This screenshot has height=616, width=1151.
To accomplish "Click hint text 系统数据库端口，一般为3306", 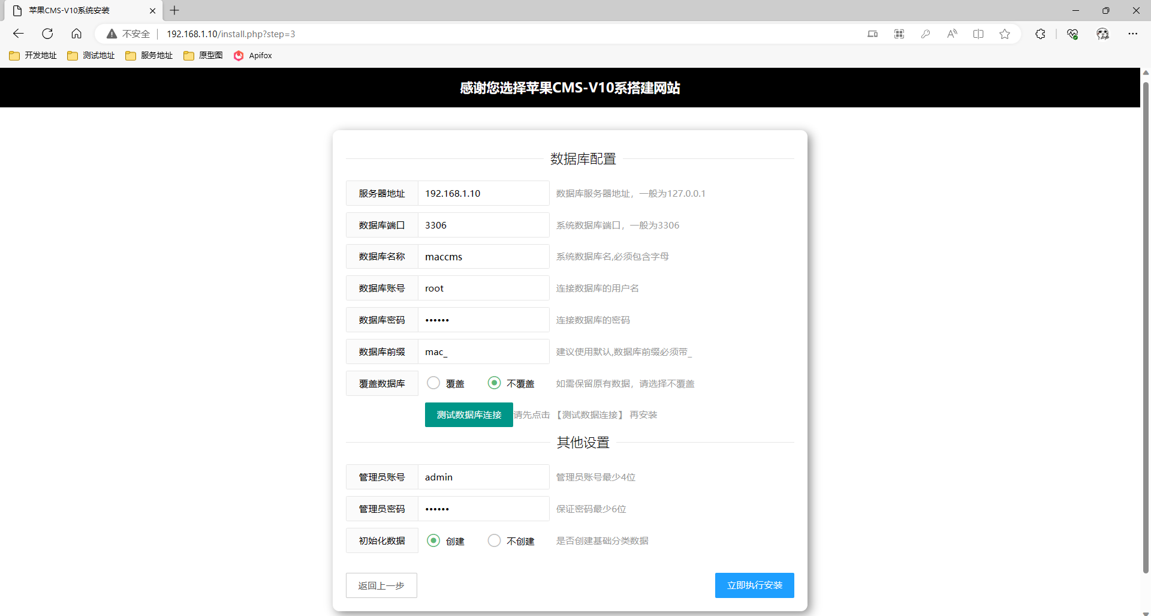I will coord(617,225).
